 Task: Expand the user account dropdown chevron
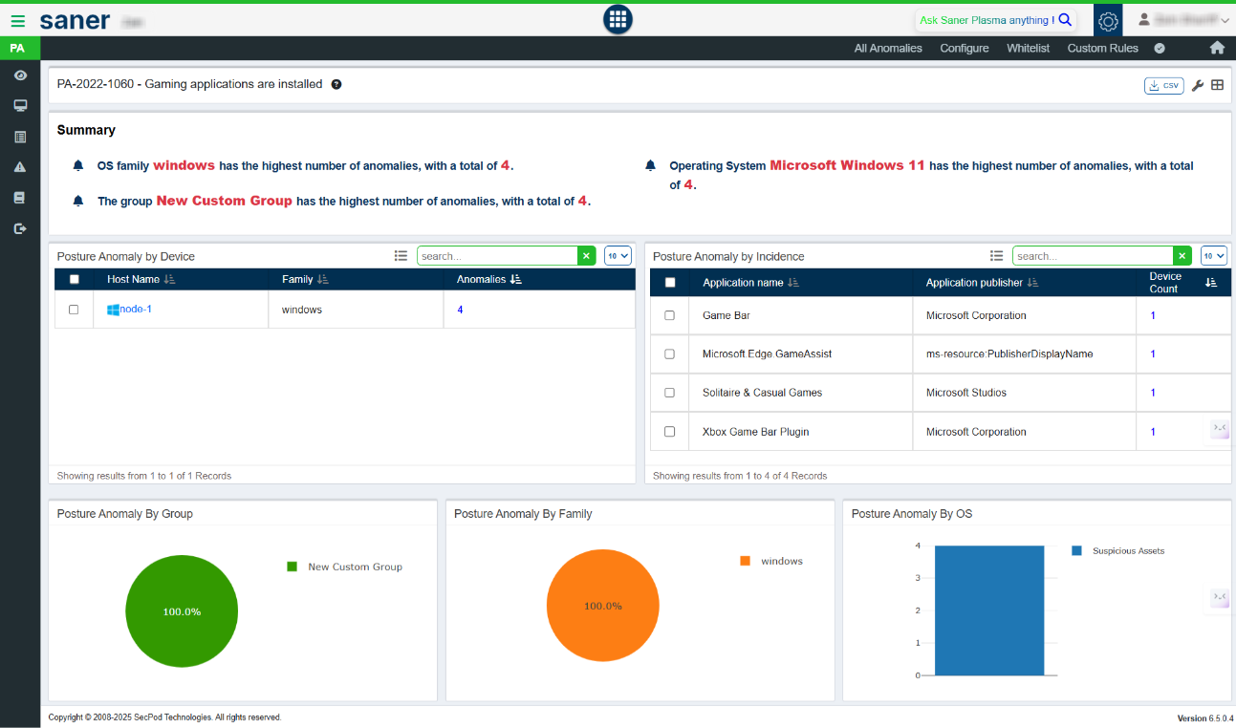pos(1225,21)
